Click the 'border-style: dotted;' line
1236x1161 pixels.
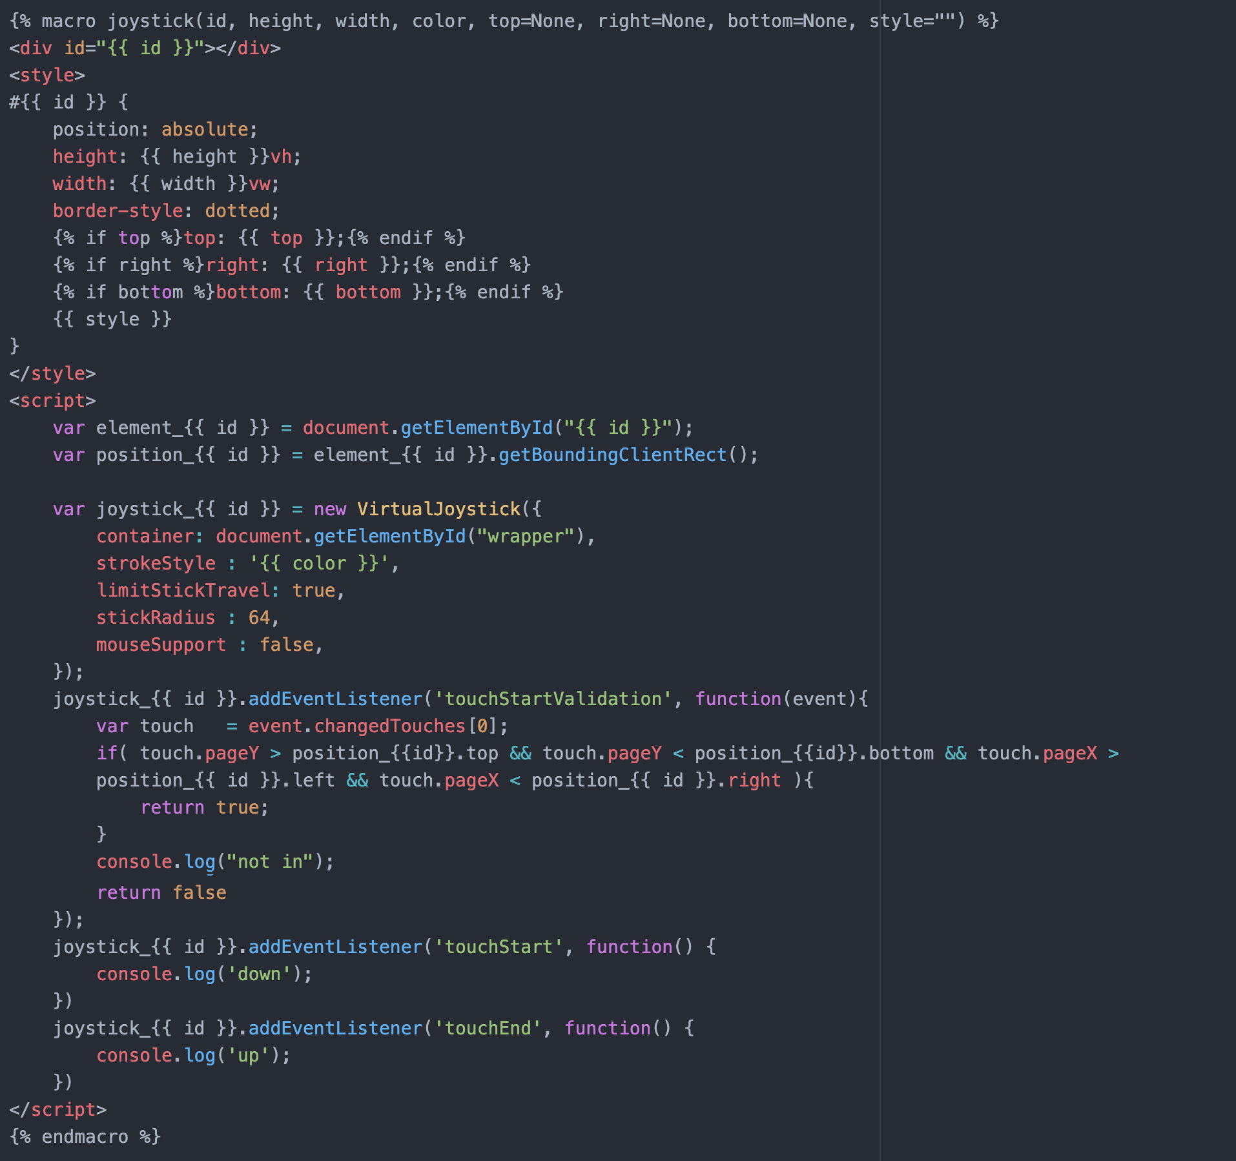166,211
